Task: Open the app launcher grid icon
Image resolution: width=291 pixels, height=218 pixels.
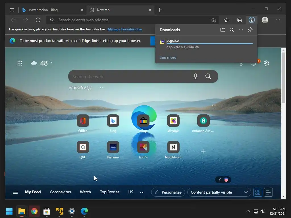Action: click(x=20, y=63)
